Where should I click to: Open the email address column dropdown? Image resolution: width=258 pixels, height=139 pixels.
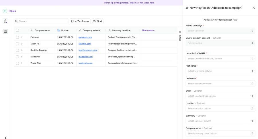click(220, 96)
